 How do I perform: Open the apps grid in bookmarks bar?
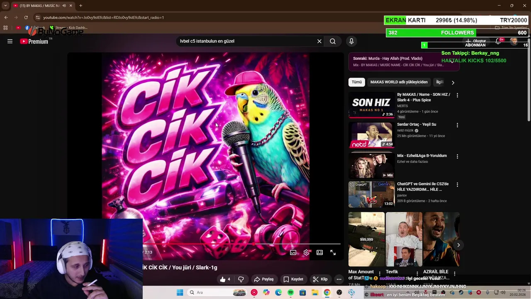5,28
